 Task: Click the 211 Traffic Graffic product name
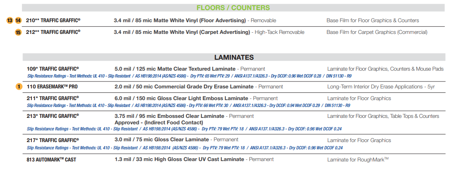[x=53, y=98]
